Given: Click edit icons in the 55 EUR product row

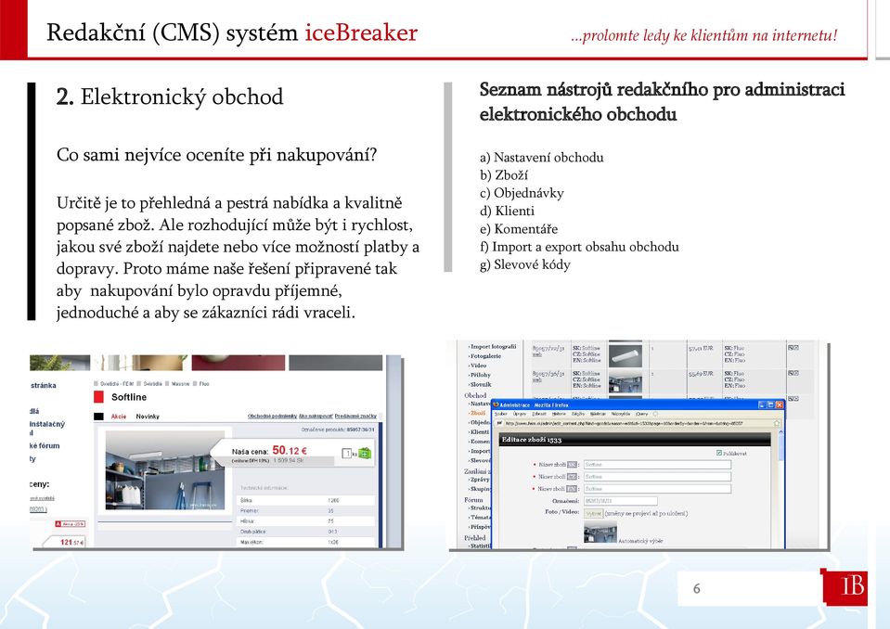Looking at the screenshot, I should click(x=793, y=373).
